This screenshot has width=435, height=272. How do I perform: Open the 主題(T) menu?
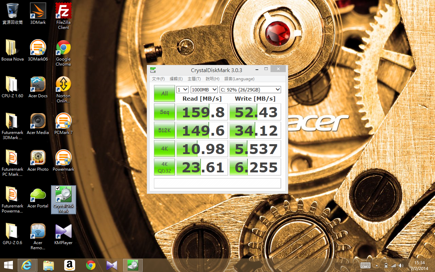[194, 79]
